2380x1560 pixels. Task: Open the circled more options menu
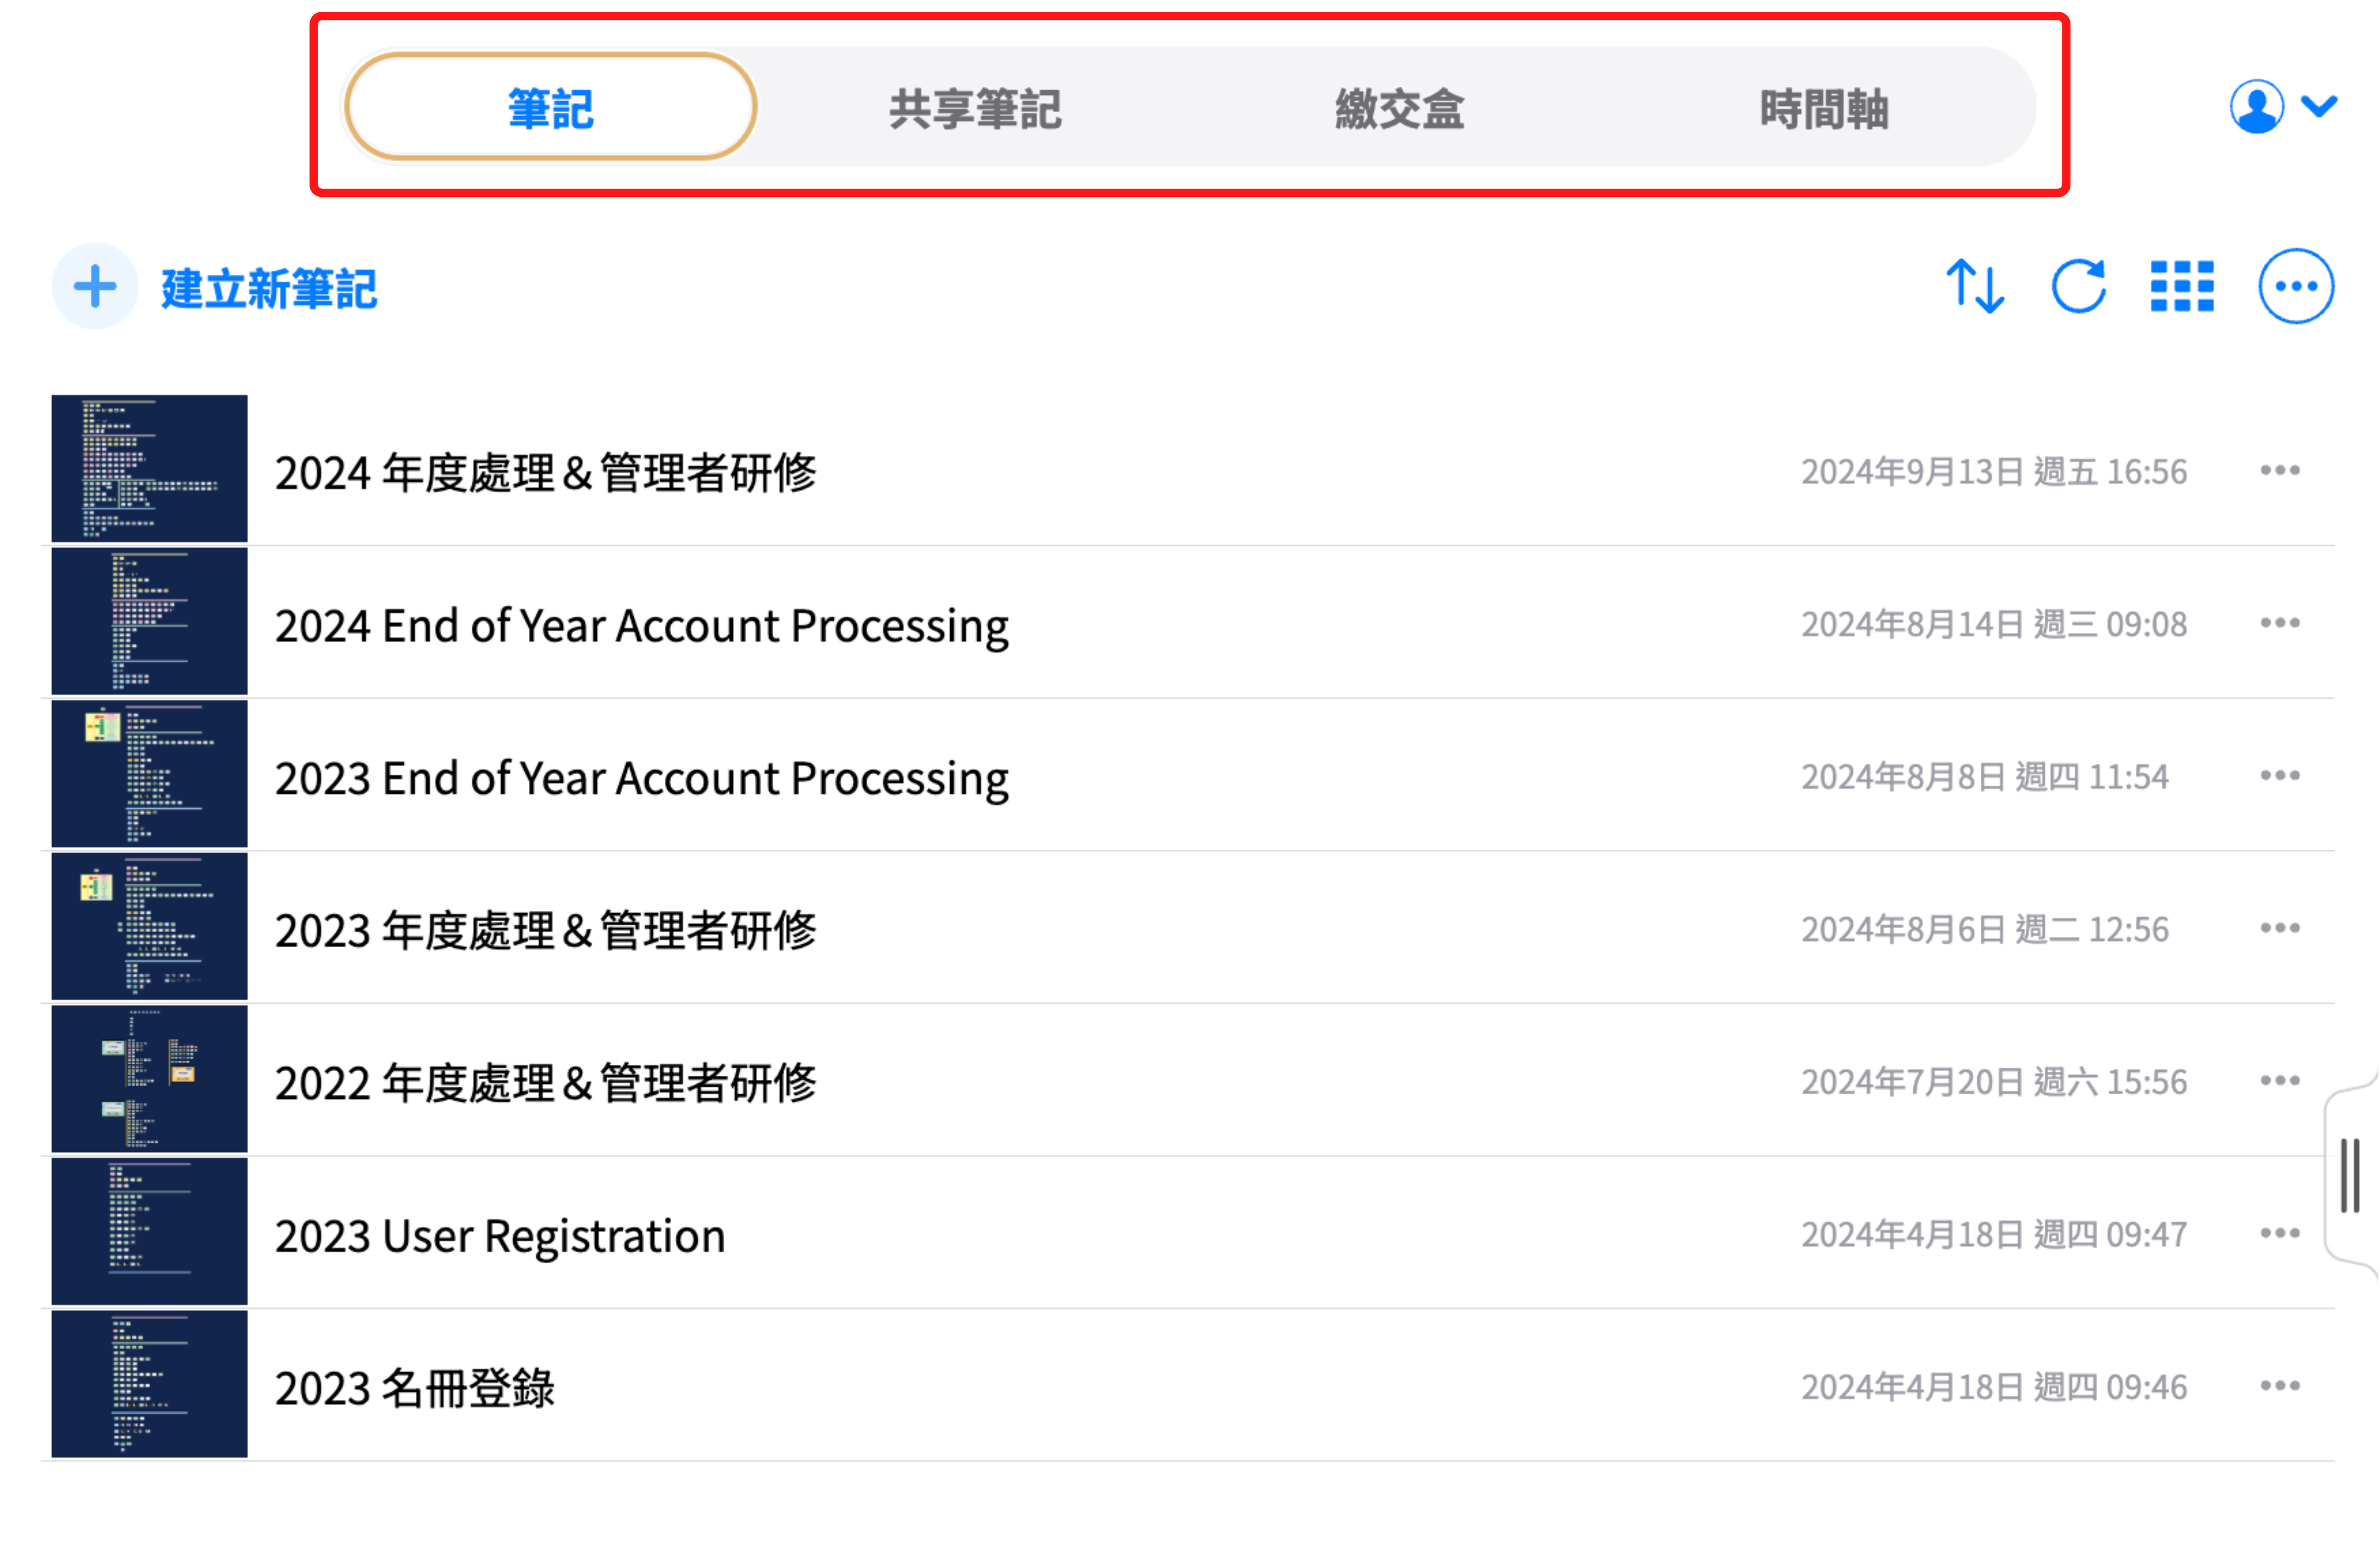(x=2296, y=287)
